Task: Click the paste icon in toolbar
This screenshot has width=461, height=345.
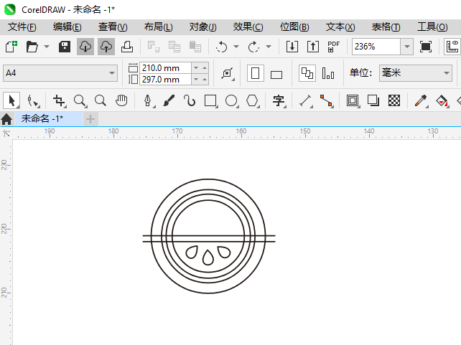Action: point(195,47)
